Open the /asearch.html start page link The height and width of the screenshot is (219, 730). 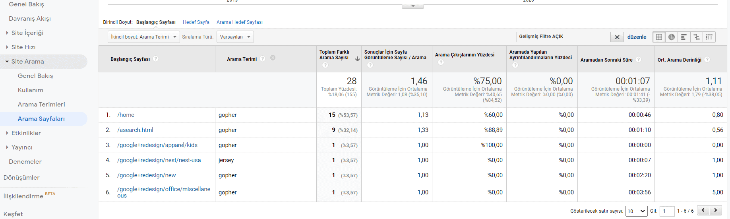tap(135, 130)
